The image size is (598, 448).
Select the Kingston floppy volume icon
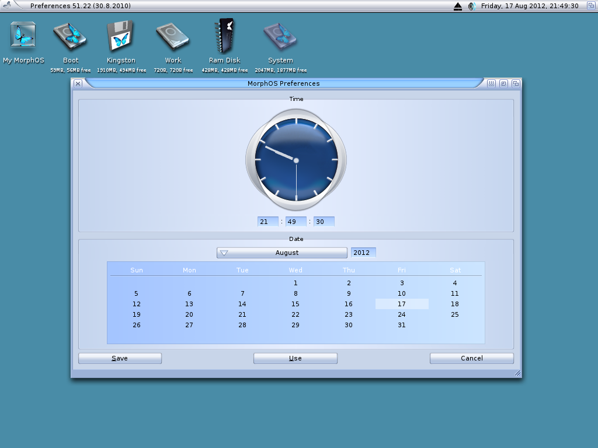pyautogui.click(x=120, y=36)
